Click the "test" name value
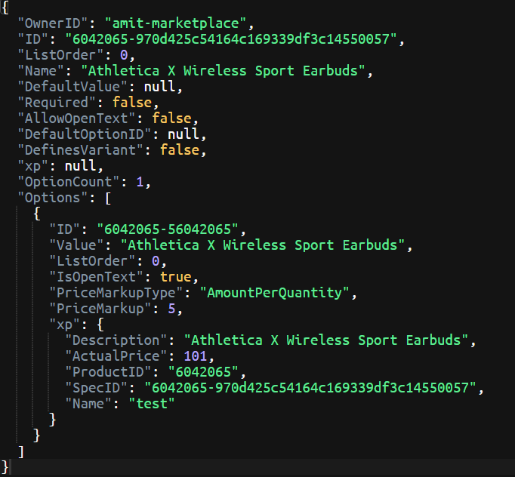The image size is (515, 477). 152,404
